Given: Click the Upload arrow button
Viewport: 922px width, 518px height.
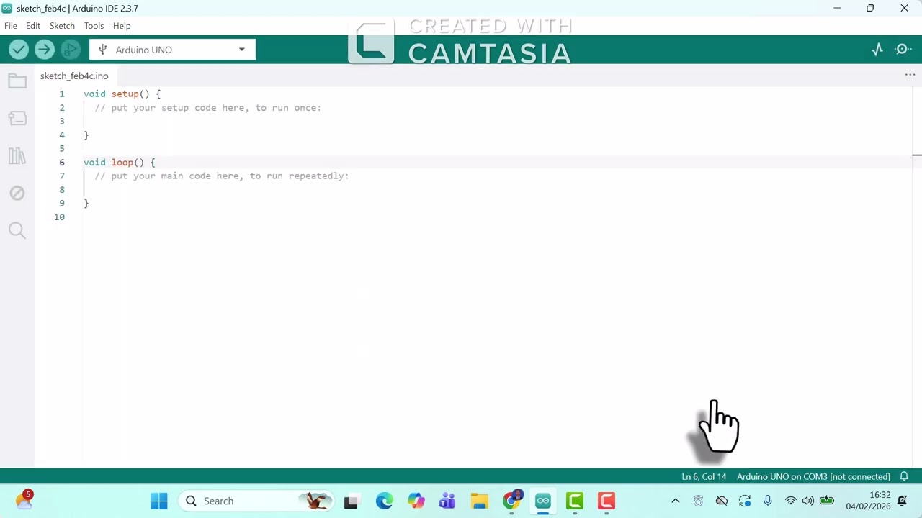Looking at the screenshot, I should pos(44,50).
